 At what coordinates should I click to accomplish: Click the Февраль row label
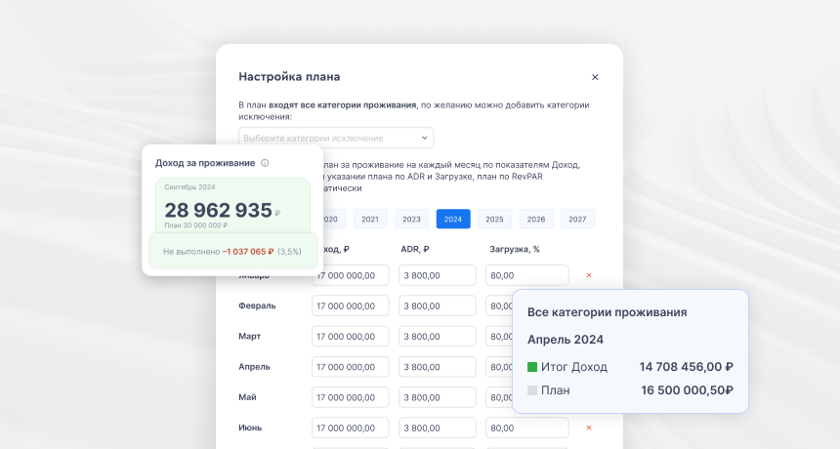tap(257, 306)
